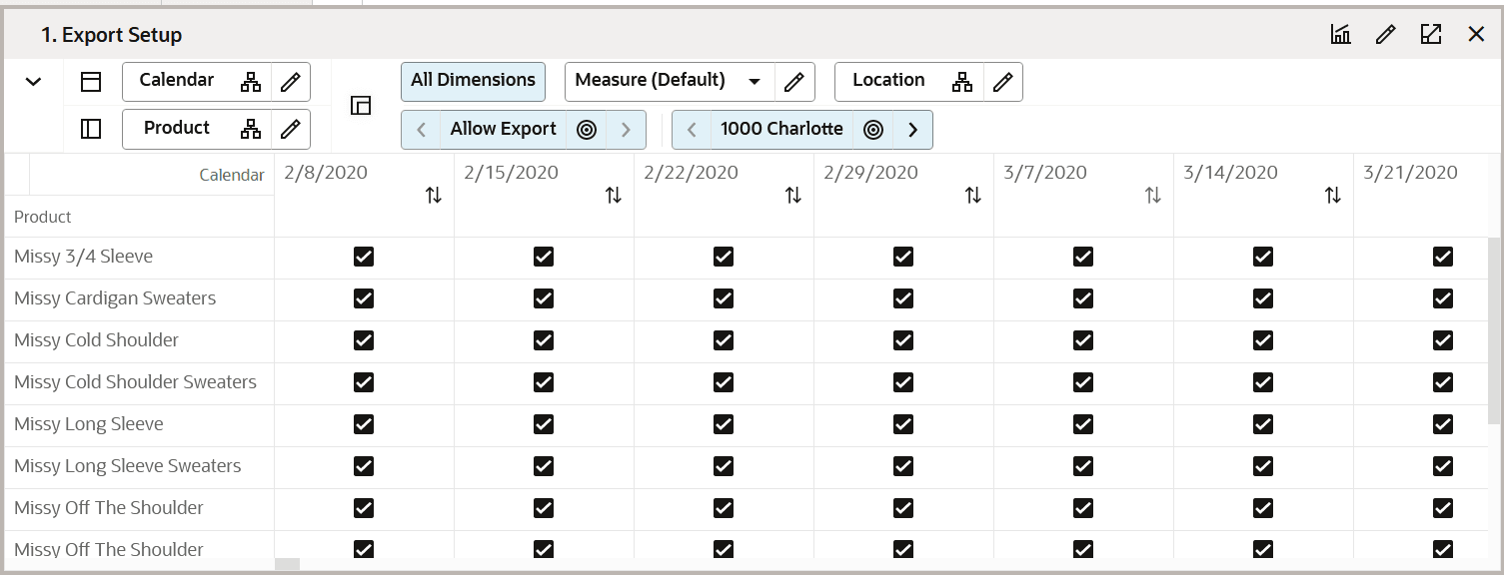Screen dimensions: 1504x575
Task: Edit the Measure profile with its pencil icon
Action: (794, 81)
